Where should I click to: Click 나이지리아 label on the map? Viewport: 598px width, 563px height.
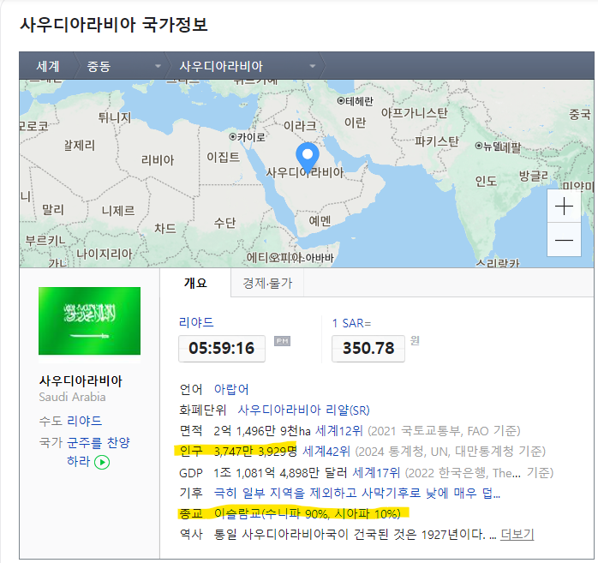[105, 254]
